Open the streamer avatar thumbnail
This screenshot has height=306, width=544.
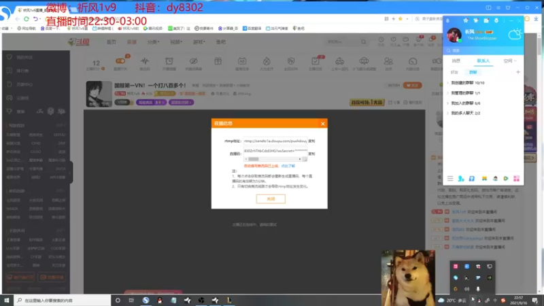[99, 94]
